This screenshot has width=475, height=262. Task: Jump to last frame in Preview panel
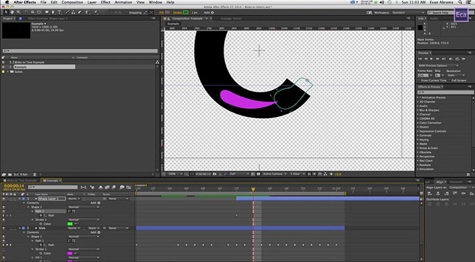[443, 59]
